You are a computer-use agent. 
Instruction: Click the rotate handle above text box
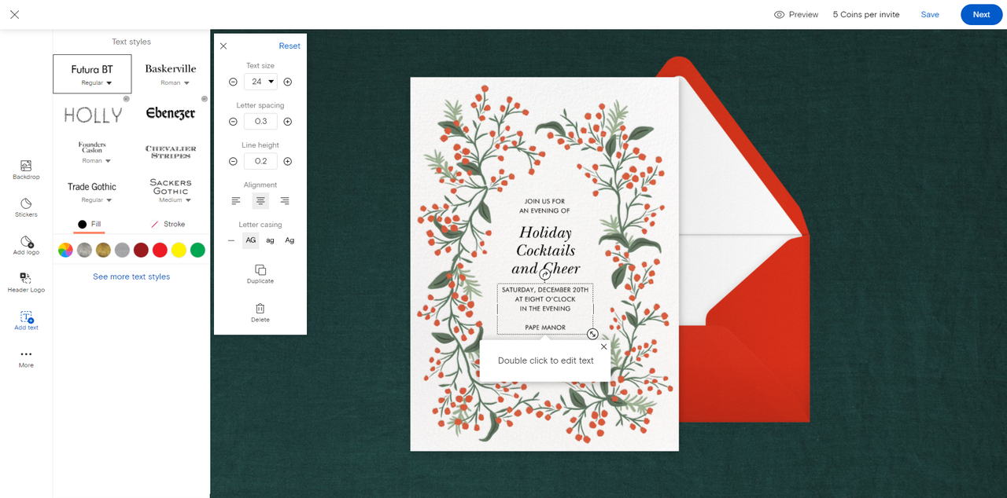pyautogui.click(x=544, y=274)
